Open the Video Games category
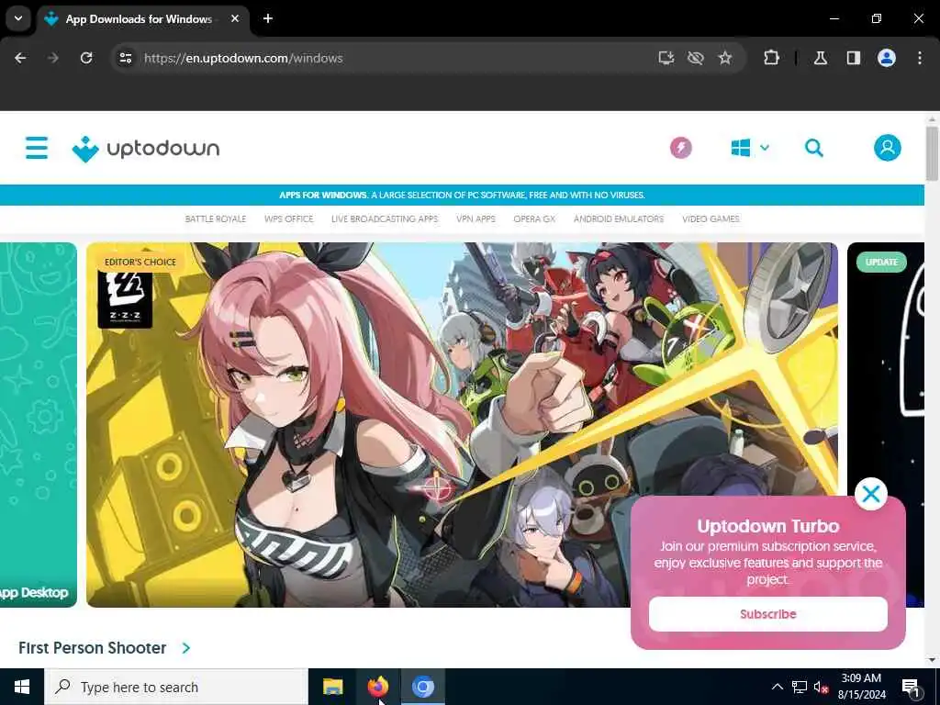The height and width of the screenshot is (705, 940). pyautogui.click(x=711, y=218)
